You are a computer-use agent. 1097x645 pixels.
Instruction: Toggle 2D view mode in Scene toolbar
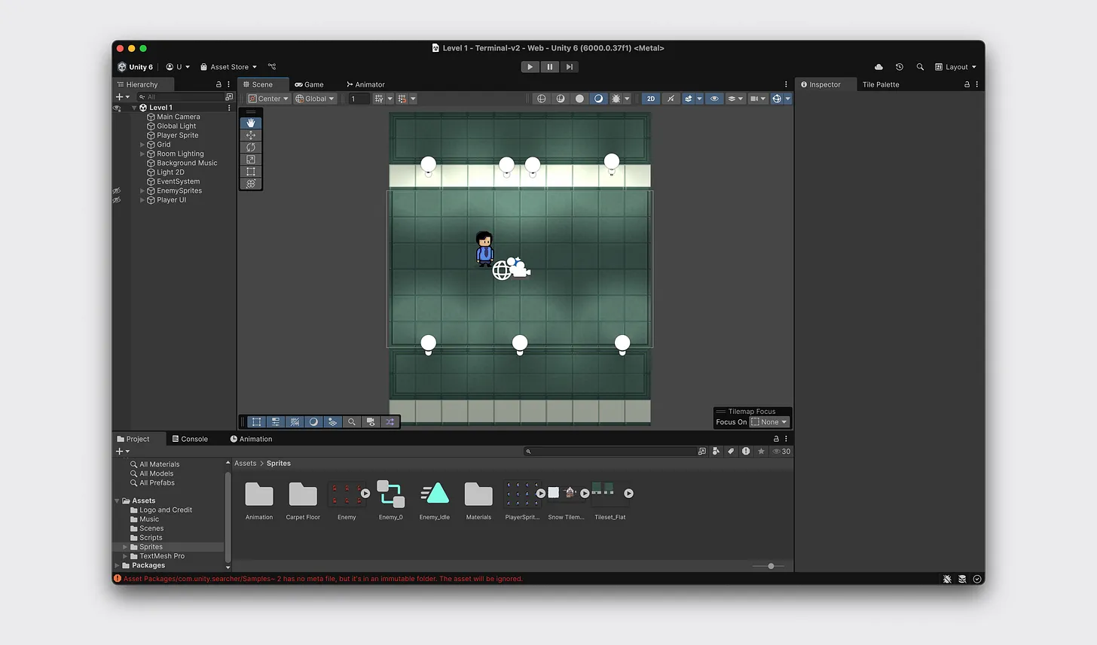tap(651, 99)
